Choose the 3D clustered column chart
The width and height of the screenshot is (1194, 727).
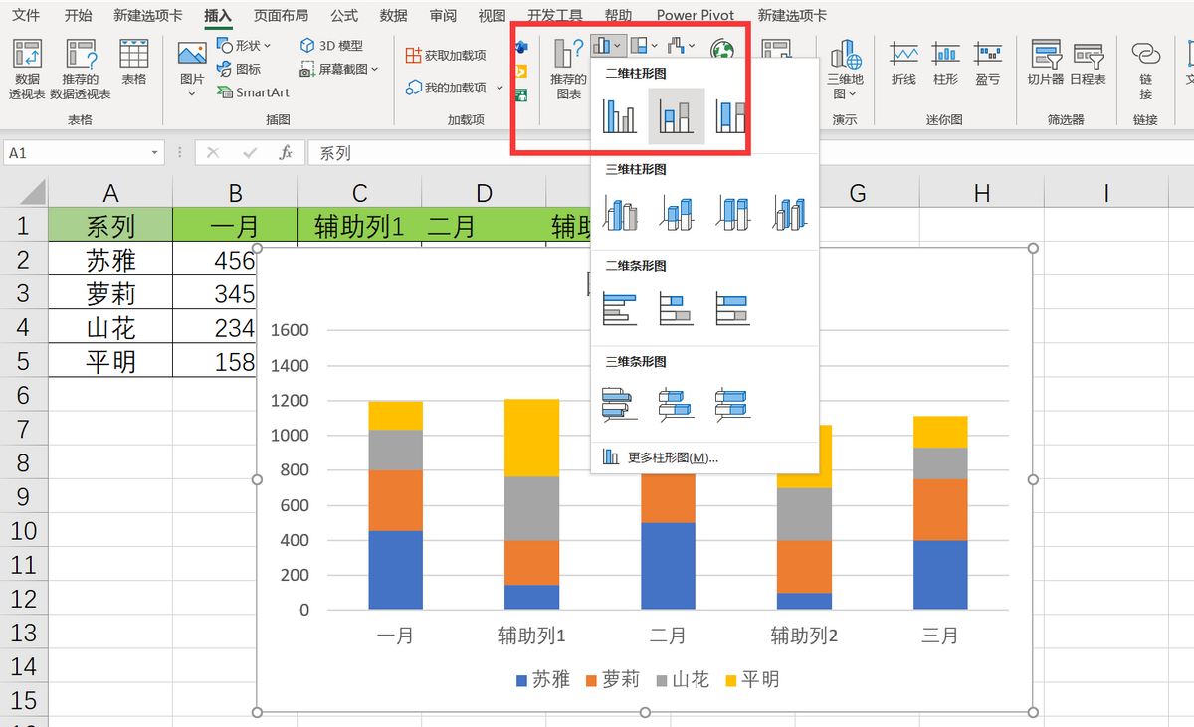pos(620,212)
